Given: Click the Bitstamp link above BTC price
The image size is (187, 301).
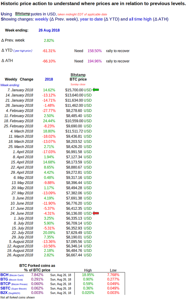Looking at the screenshot, I should click(78, 75).
